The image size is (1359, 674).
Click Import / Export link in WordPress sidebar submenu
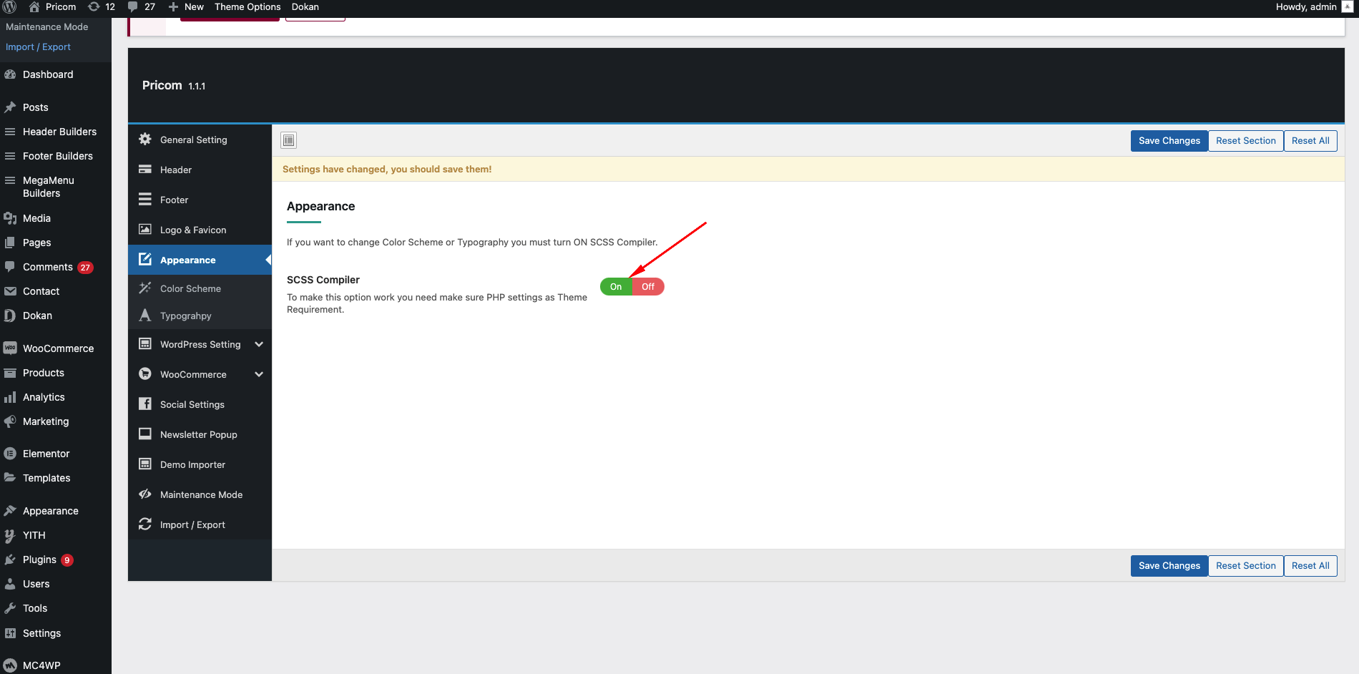[38, 47]
